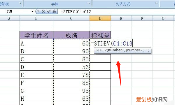This screenshot has height=105, width=175.
Task: Select column E header
Action: point(121,18)
